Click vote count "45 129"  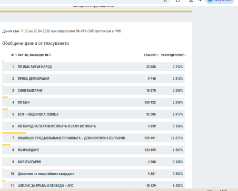coord(151,186)
